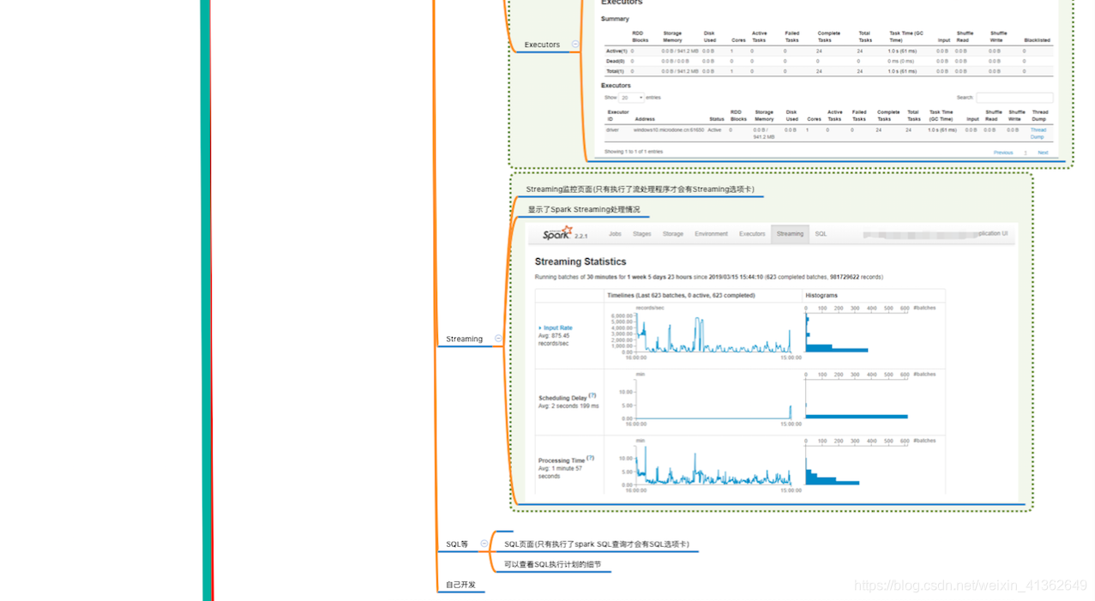Select the '可以查看SQL执行计划的细节' subtopic

[552, 564]
